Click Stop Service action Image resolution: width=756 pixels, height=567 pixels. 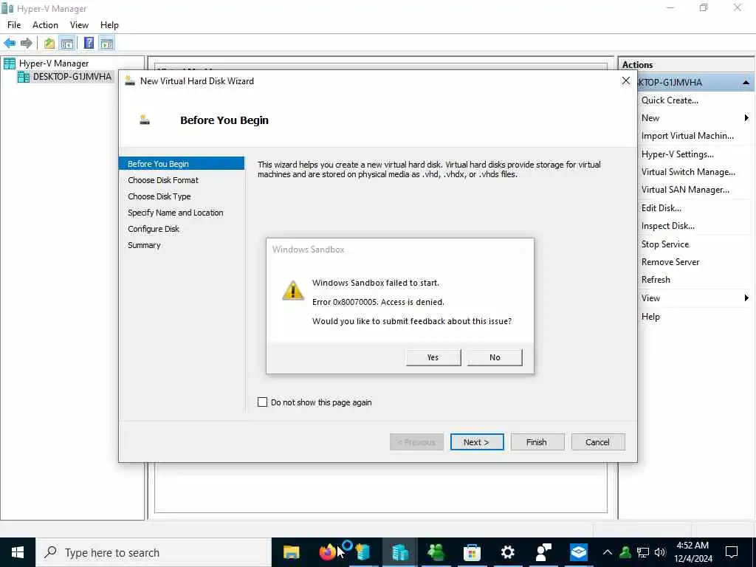point(665,244)
